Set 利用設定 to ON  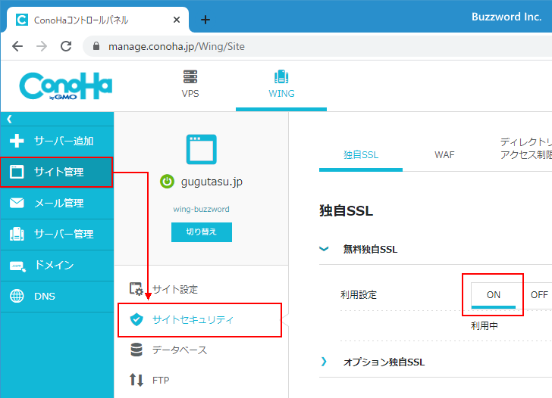coord(493,295)
